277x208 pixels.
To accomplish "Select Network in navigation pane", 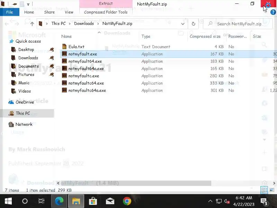I will (x=24, y=124).
